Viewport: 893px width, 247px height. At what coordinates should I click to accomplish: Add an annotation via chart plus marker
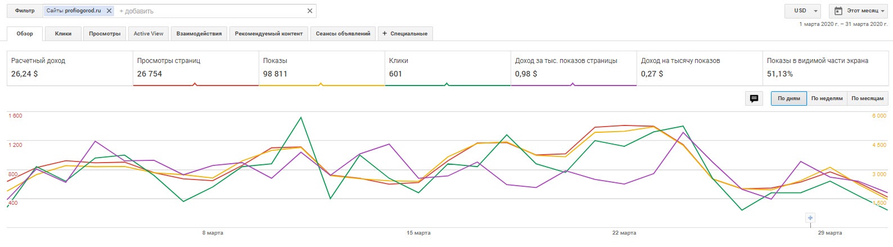pos(810,218)
